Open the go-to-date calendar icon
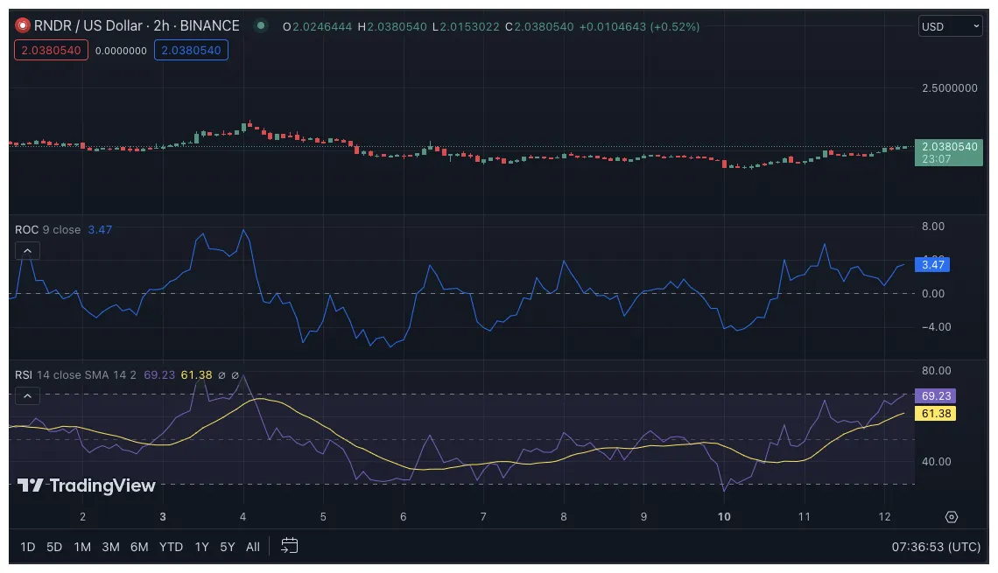This screenshot has width=998, height=573. [289, 546]
